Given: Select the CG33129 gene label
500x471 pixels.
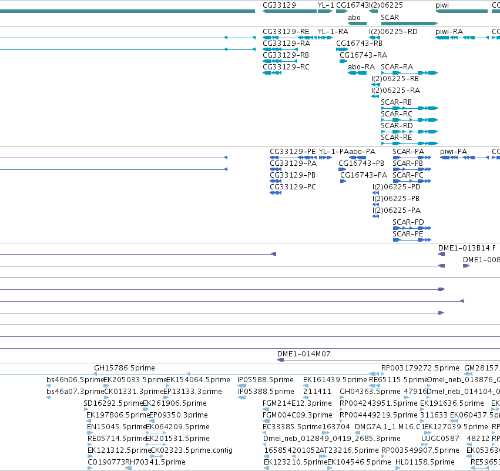Looking at the screenshot, I should 279,5.
